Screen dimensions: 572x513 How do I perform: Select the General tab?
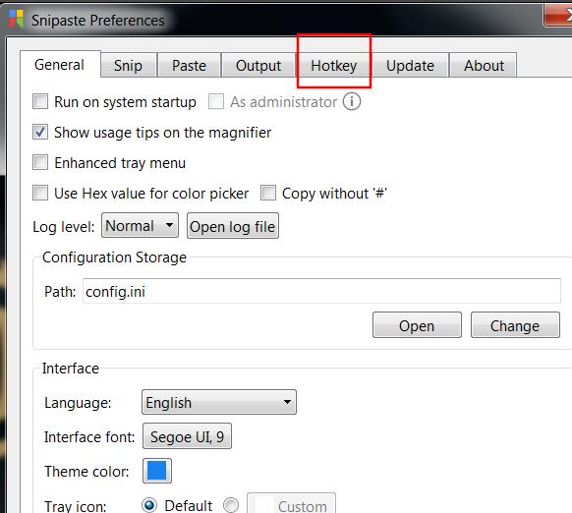click(60, 64)
